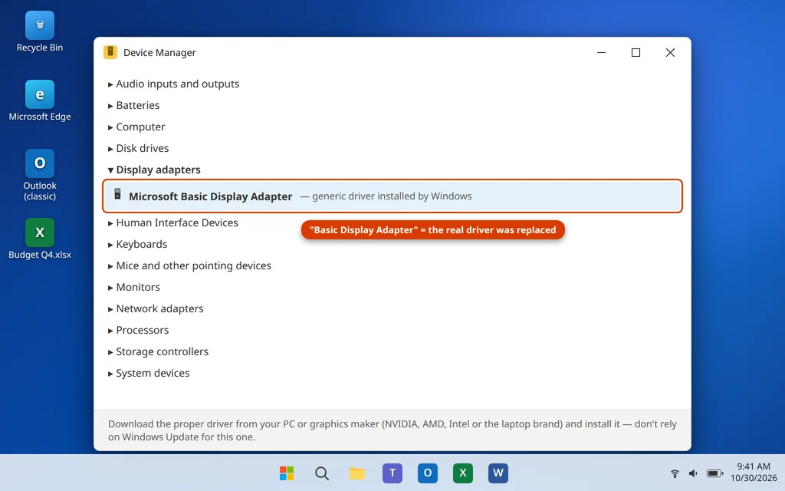Expand the Audio inputs and outputs arrow
Viewport: 785px width, 491px height.
point(110,84)
